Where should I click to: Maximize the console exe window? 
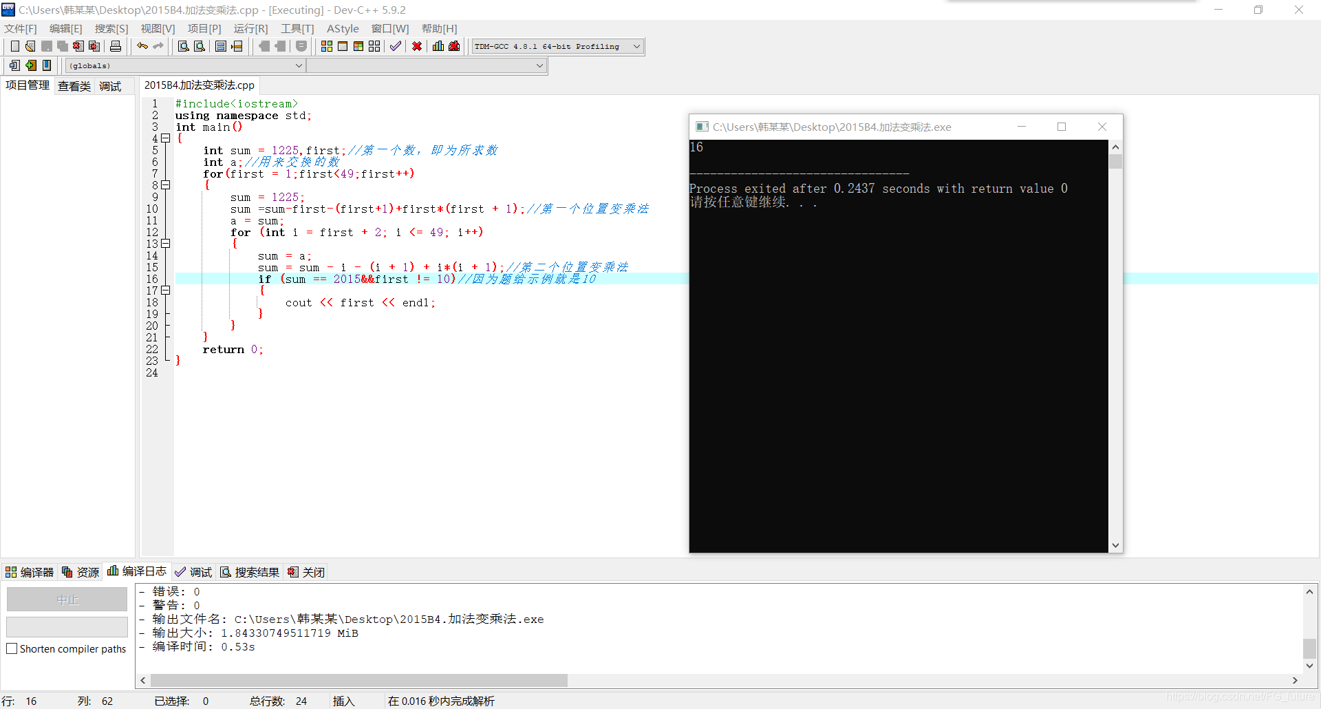coord(1062,127)
